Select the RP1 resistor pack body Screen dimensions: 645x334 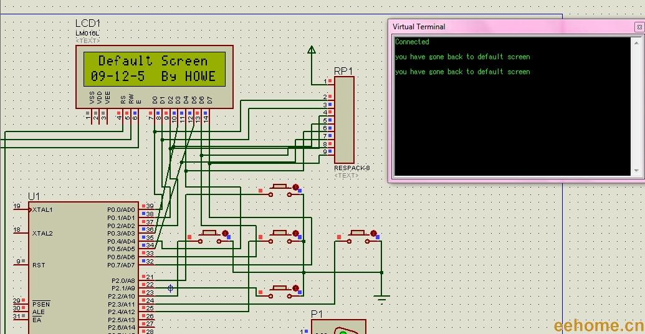(344, 120)
